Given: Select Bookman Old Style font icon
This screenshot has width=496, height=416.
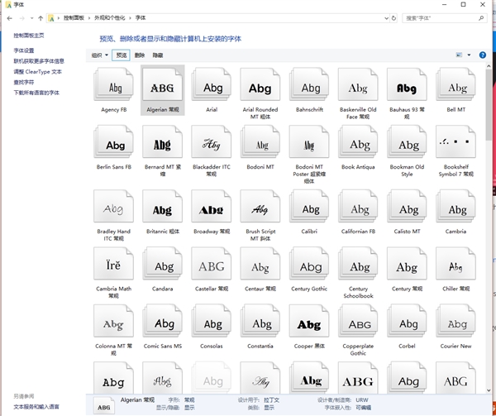Looking at the screenshot, I should 407,141.
